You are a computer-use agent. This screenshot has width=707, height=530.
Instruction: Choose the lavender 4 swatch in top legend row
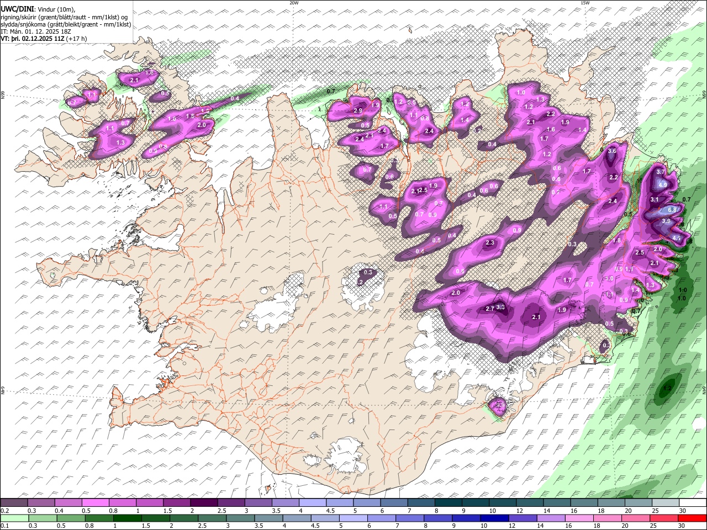313,503
